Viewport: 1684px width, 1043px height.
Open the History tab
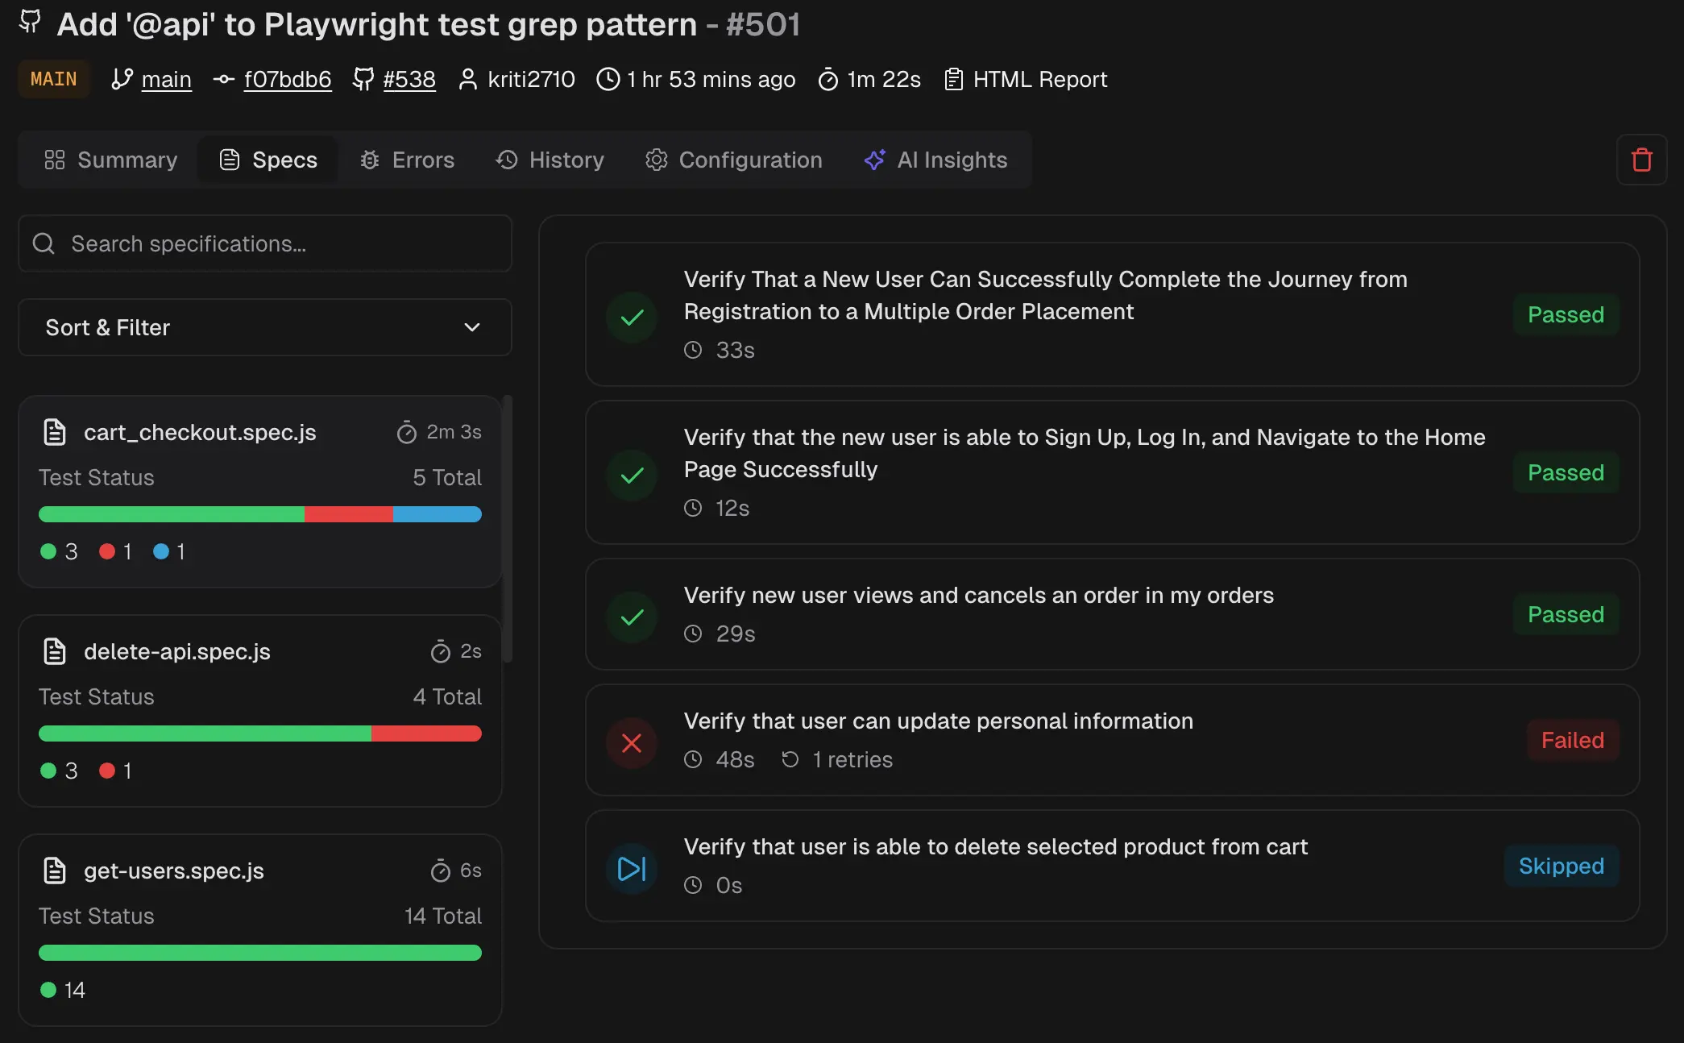(x=550, y=160)
